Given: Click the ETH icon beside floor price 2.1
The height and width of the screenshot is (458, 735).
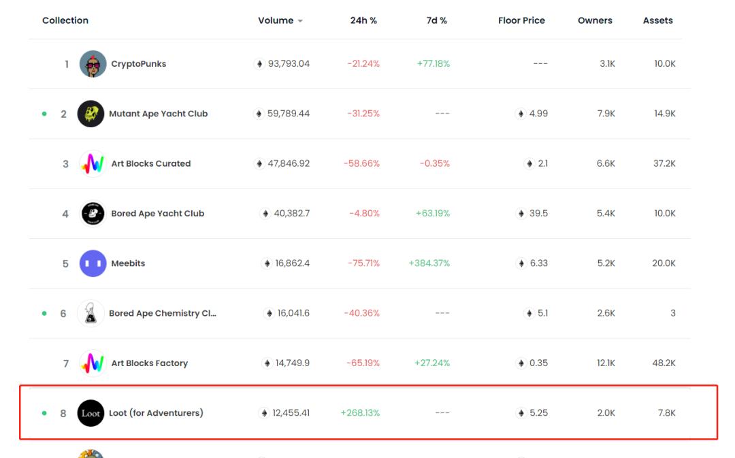Looking at the screenshot, I should tap(529, 163).
